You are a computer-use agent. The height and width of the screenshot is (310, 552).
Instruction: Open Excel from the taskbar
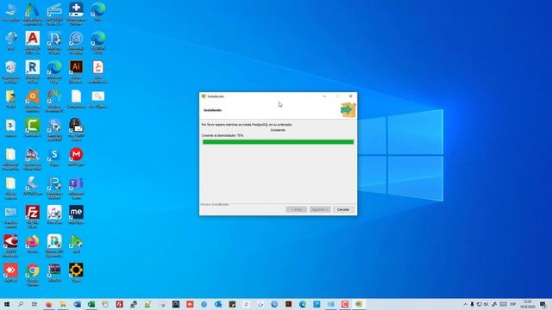(x=91, y=304)
